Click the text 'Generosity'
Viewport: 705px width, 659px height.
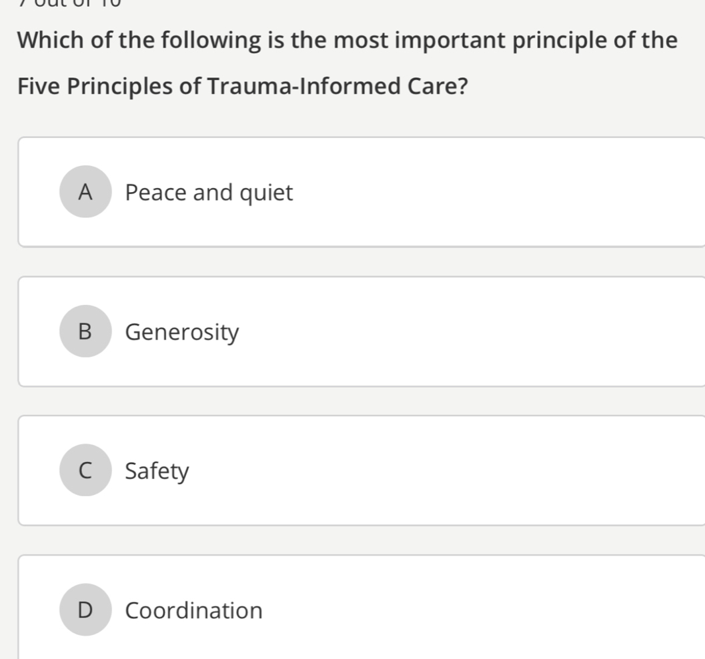183,332
